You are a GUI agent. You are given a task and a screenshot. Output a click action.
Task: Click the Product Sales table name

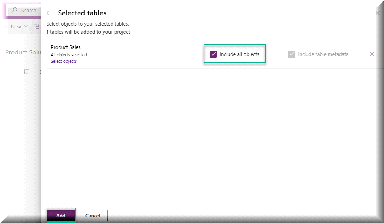[x=66, y=47]
